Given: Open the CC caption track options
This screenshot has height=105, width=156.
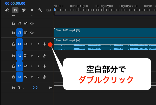Looking at the screenshot, I should 49,10.
